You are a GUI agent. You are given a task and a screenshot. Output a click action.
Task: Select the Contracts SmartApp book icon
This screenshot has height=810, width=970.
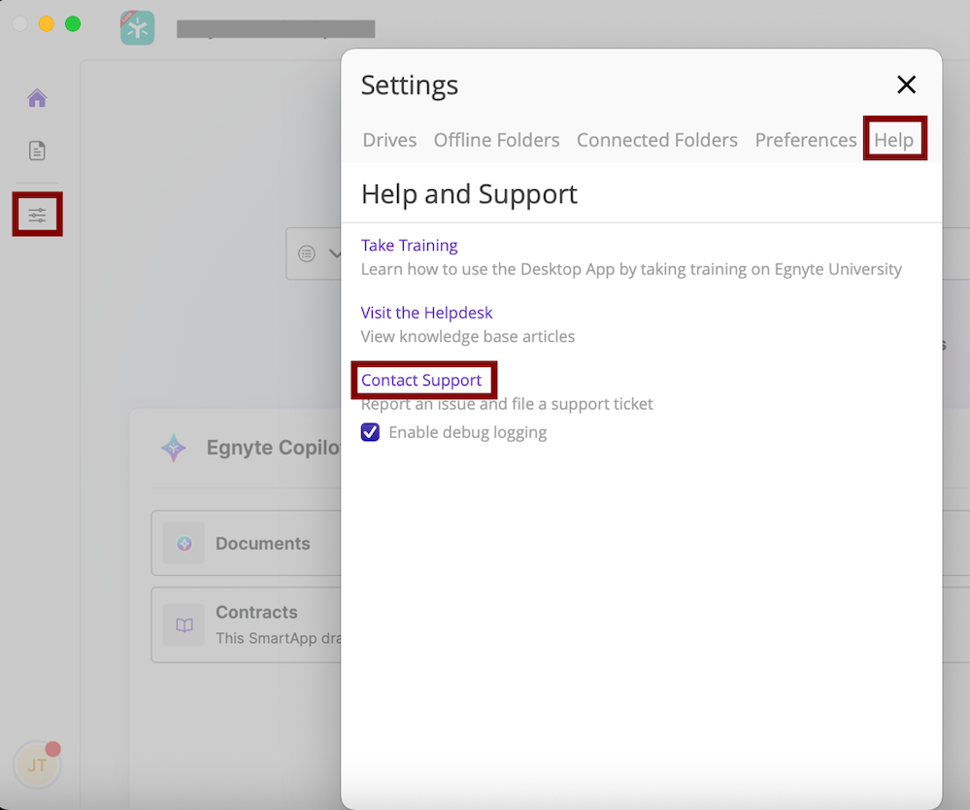184,624
